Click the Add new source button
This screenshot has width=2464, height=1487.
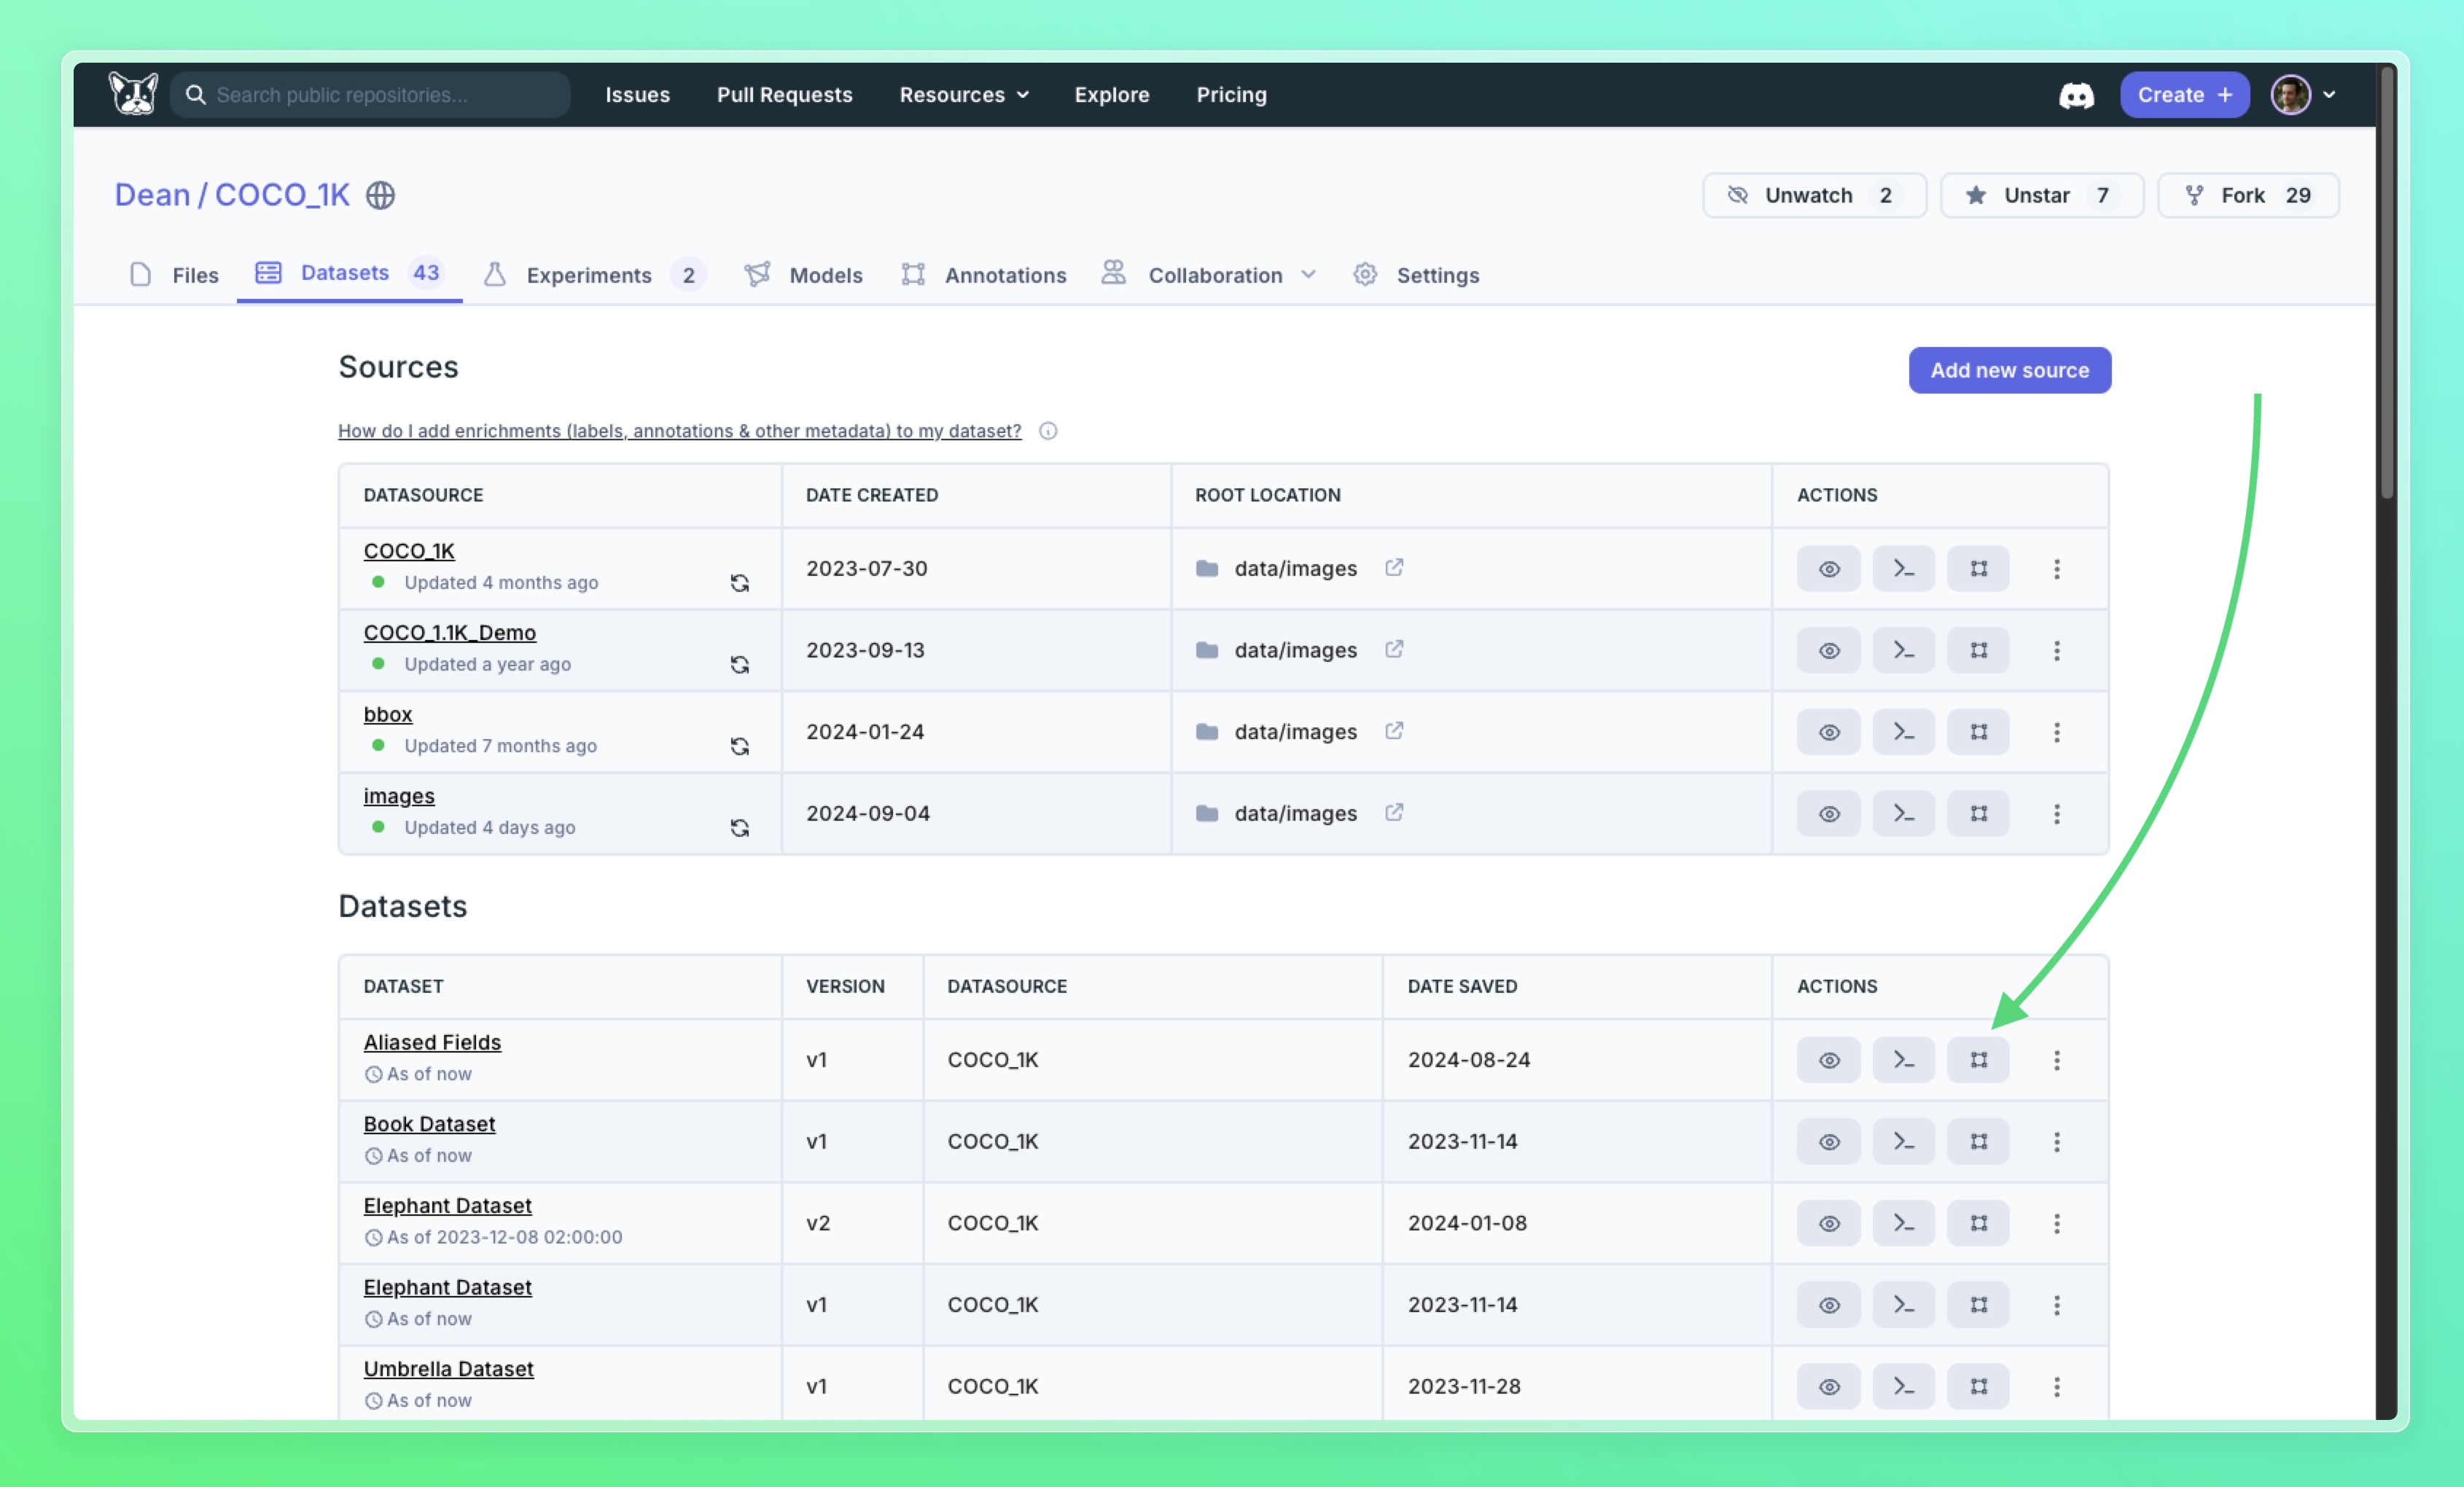[2009, 370]
